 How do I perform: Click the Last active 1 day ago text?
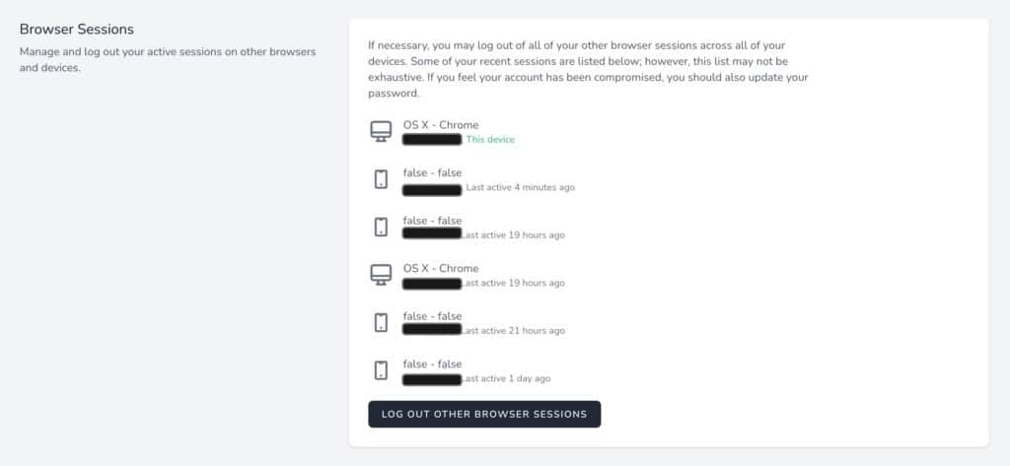pos(506,378)
